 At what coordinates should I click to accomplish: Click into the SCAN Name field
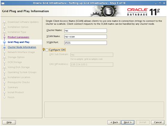tap(86, 37)
